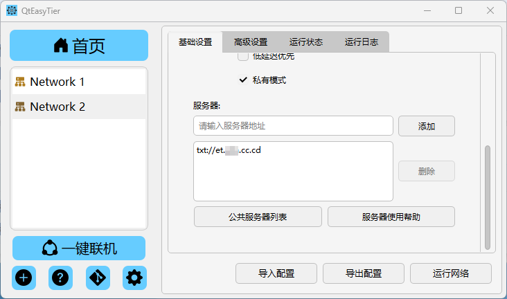The width and height of the screenshot is (507, 299).
Task: Switch to the 运行日志 tab
Action: click(x=361, y=42)
